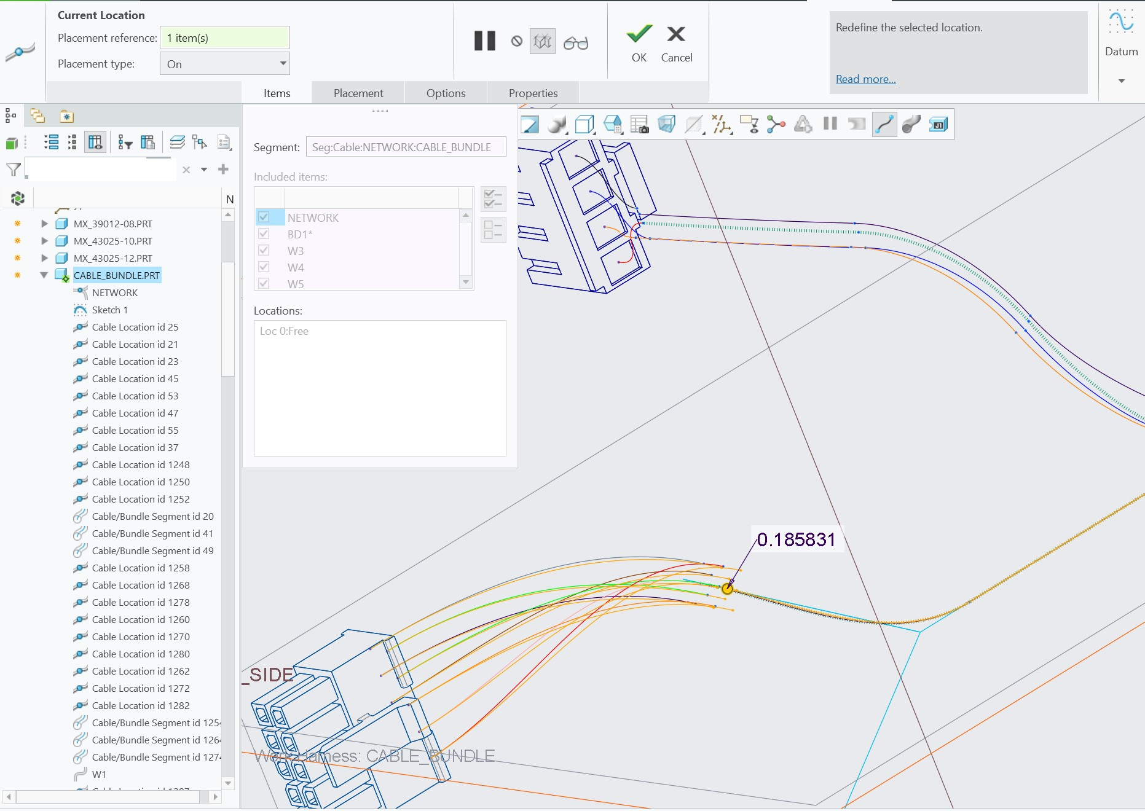Uncheck W3 in the Included items list
This screenshot has height=811, width=1145.
click(x=265, y=251)
